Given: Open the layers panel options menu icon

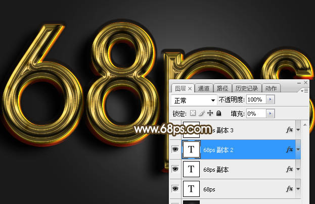Looking at the screenshot, I should pos(304,91).
